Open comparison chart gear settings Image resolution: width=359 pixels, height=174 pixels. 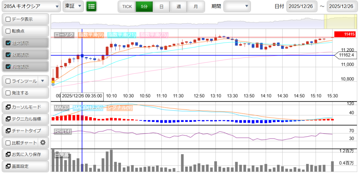coord(43,143)
